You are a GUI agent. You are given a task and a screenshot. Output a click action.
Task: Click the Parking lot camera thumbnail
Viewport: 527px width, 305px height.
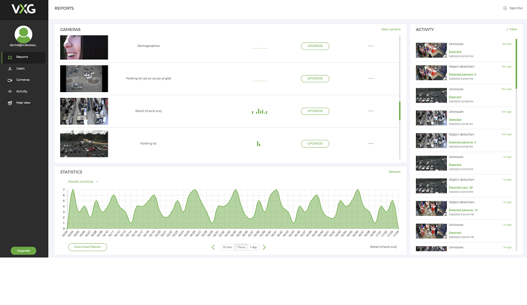[84, 144]
